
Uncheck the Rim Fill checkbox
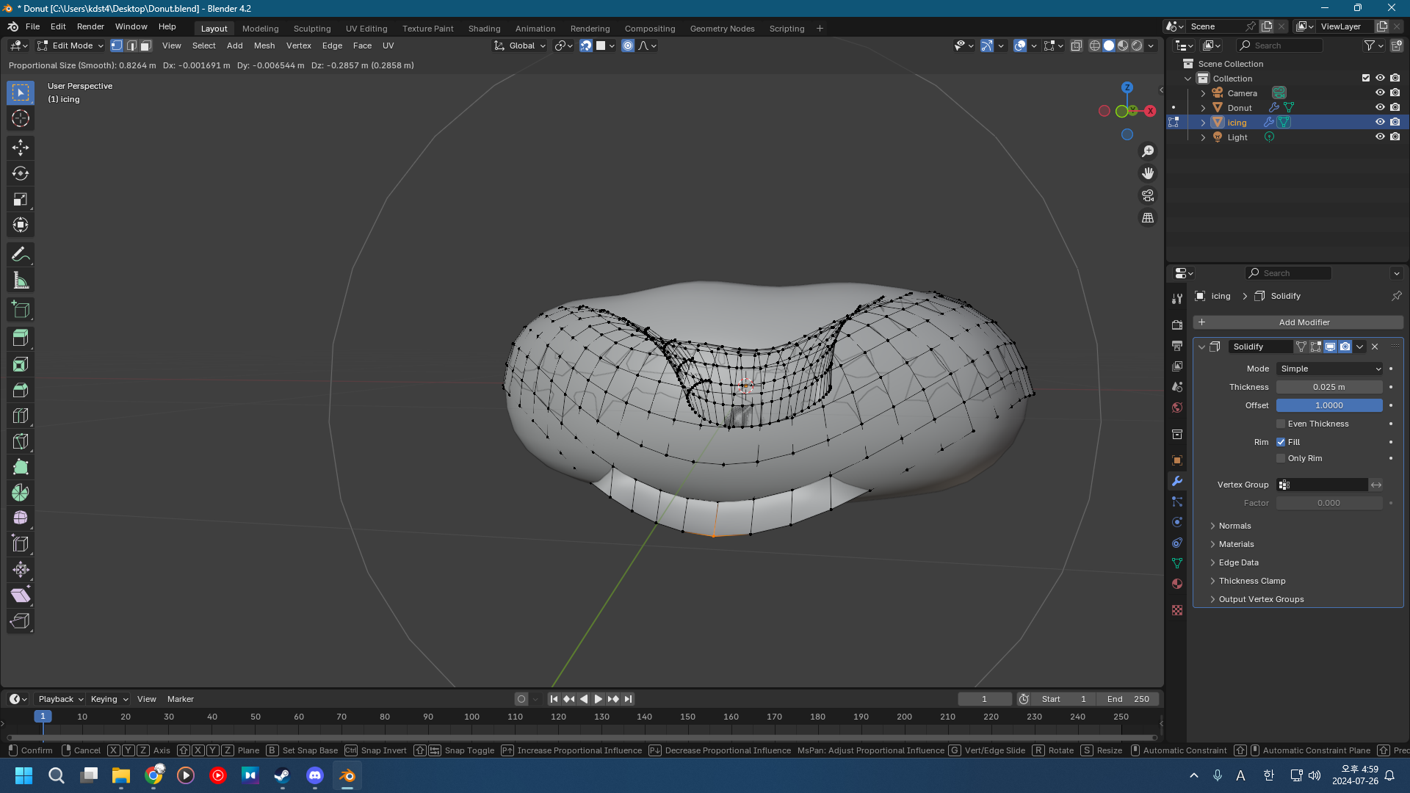pyautogui.click(x=1281, y=442)
